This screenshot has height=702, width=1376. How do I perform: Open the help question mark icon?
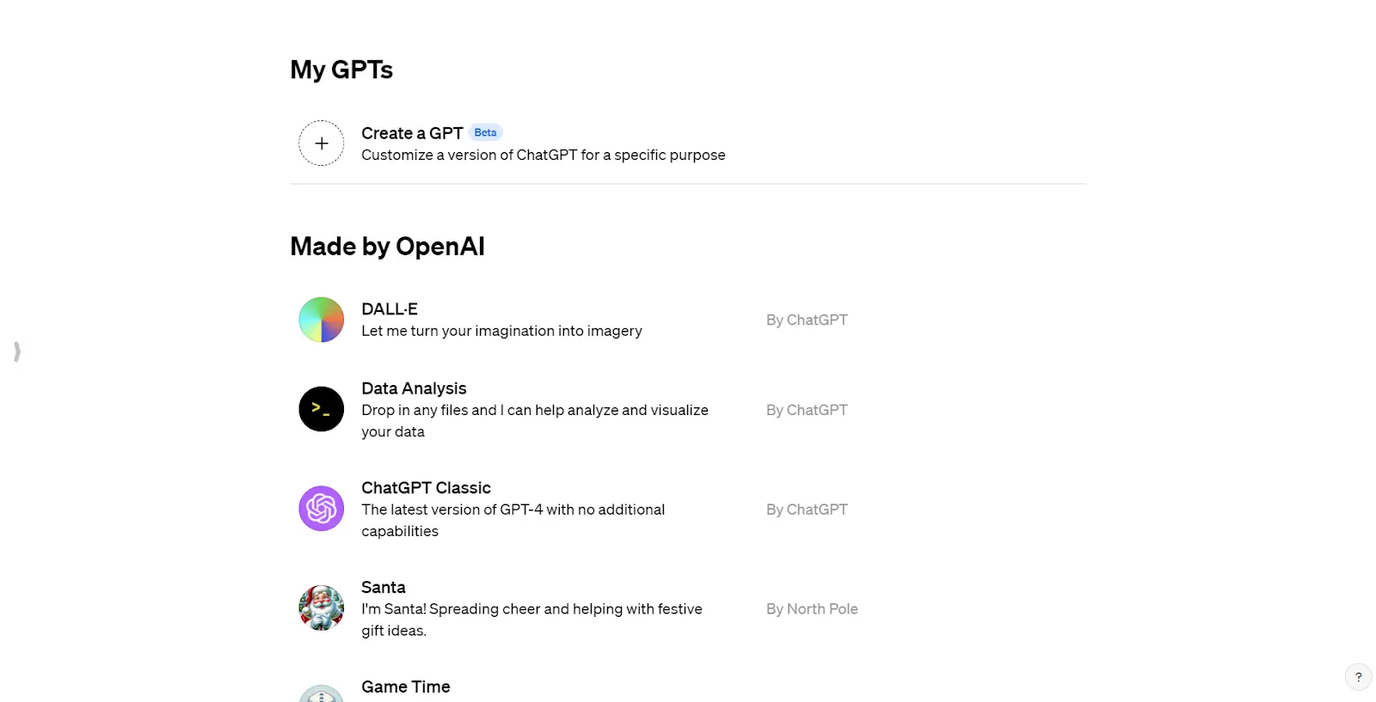click(1358, 676)
